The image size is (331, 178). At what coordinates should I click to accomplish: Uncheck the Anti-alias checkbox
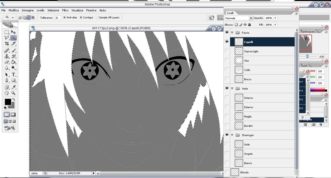pyautogui.click(x=64, y=18)
